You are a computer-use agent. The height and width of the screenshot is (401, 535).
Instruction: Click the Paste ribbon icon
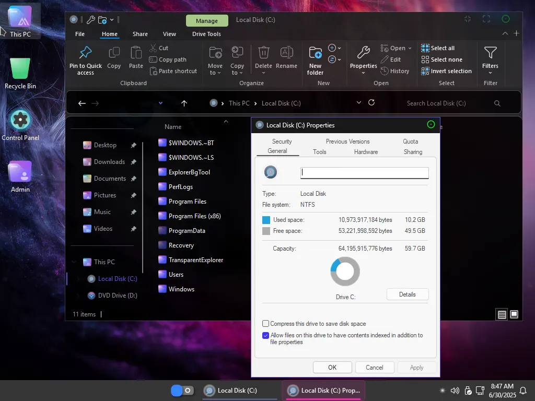coord(136,53)
